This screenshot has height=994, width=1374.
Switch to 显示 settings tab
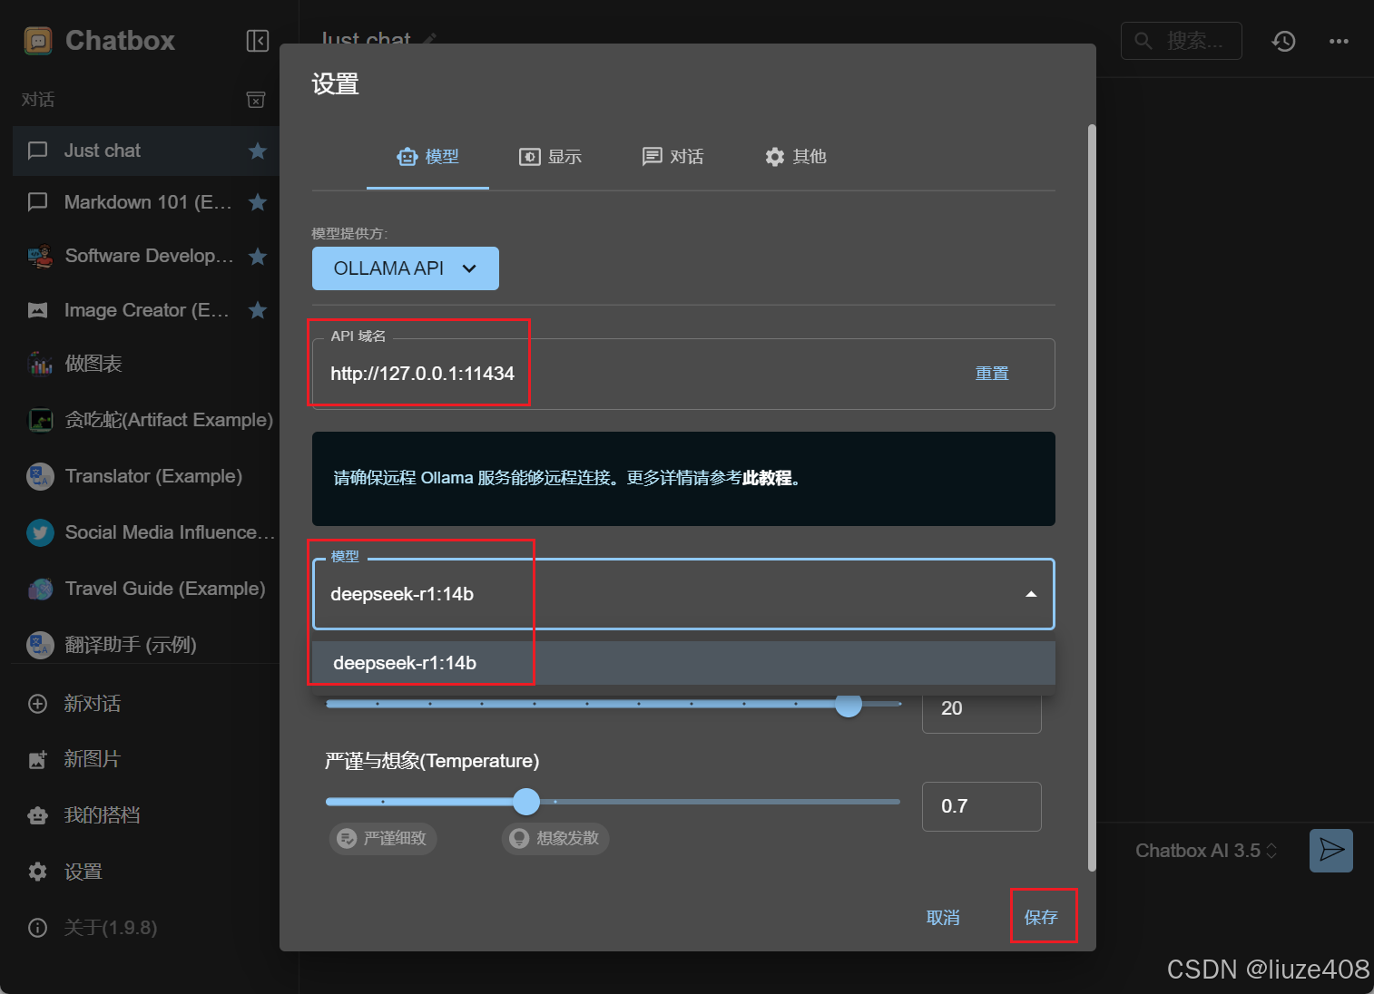pyautogui.click(x=550, y=157)
